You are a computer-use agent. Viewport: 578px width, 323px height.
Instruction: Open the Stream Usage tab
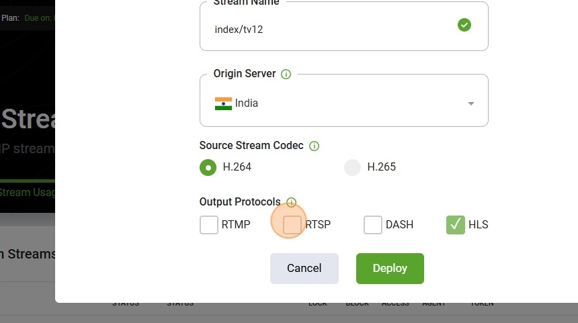[x=28, y=192]
